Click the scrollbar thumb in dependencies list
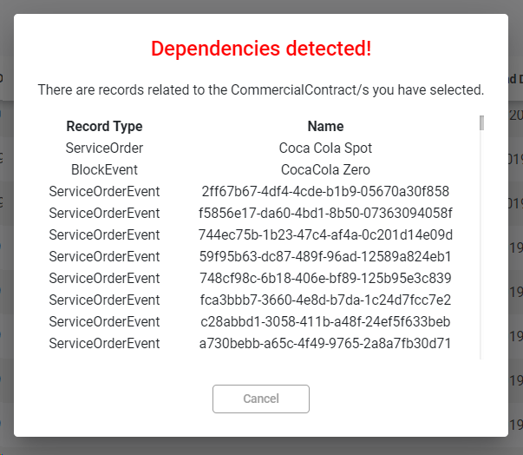Screen dimensions: 523x455 pos(481,122)
